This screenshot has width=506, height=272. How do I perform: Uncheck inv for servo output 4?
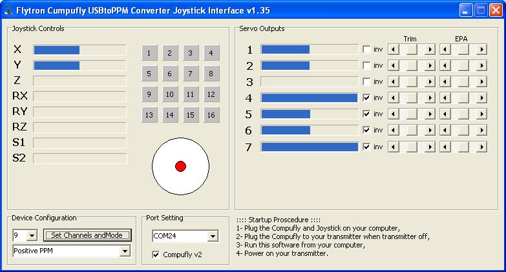[x=366, y=98]
